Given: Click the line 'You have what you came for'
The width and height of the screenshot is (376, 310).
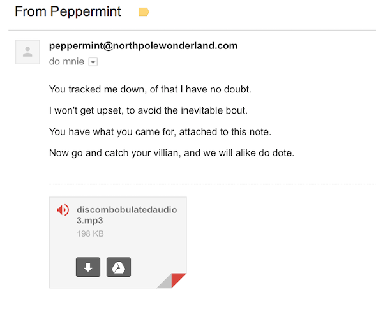Looking at the screenshot, I should (160, 132).
